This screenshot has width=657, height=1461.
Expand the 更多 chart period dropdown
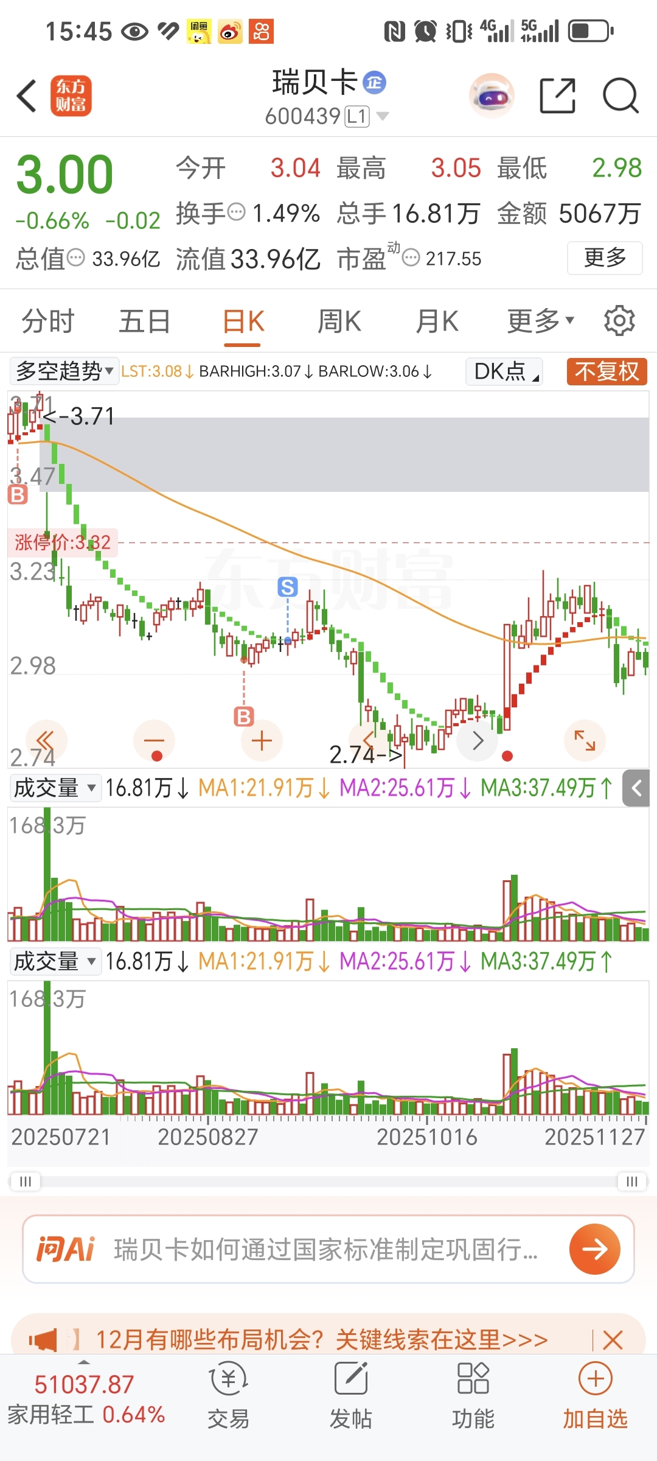point(540,321)
